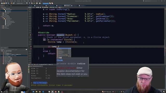Screen dimensions: 166x93
Task: Collapse the first project's default package node
Action: pos(3,10)
